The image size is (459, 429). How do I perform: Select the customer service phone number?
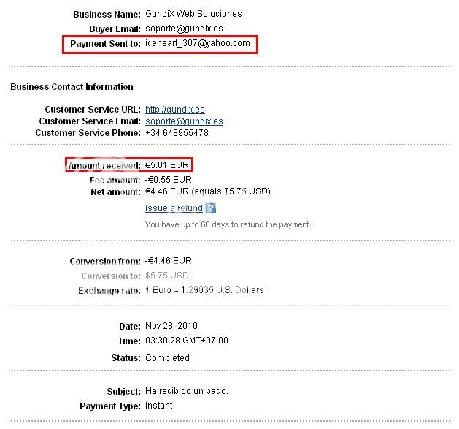(x=177, y=133)
